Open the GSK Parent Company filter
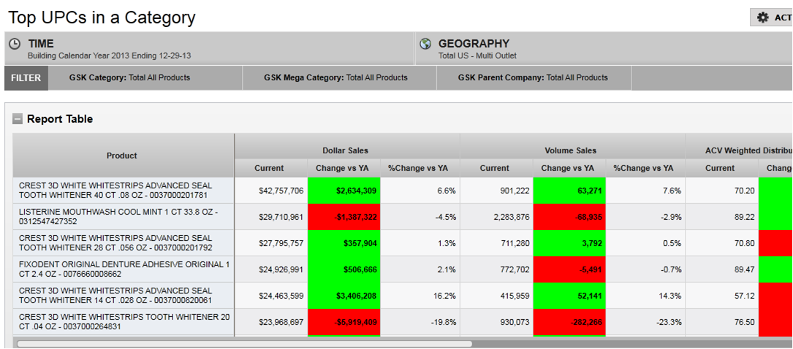Image resolution: width=793 pixels, height=349 pixels. [x=533, y=77]
